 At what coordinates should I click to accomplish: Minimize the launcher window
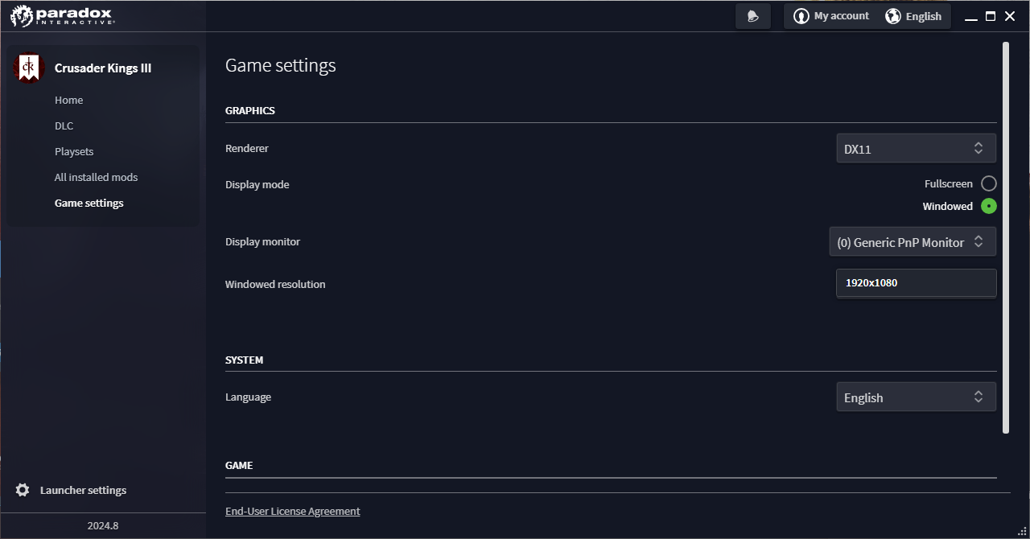click(x=971, y=16)
